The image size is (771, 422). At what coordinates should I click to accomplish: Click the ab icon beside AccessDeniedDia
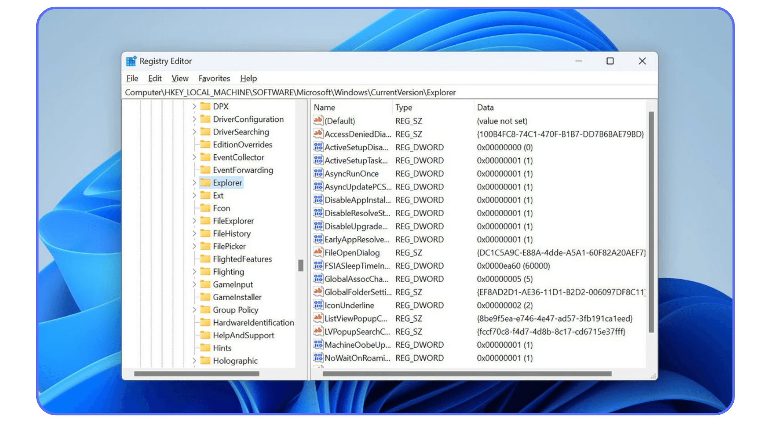318,134
